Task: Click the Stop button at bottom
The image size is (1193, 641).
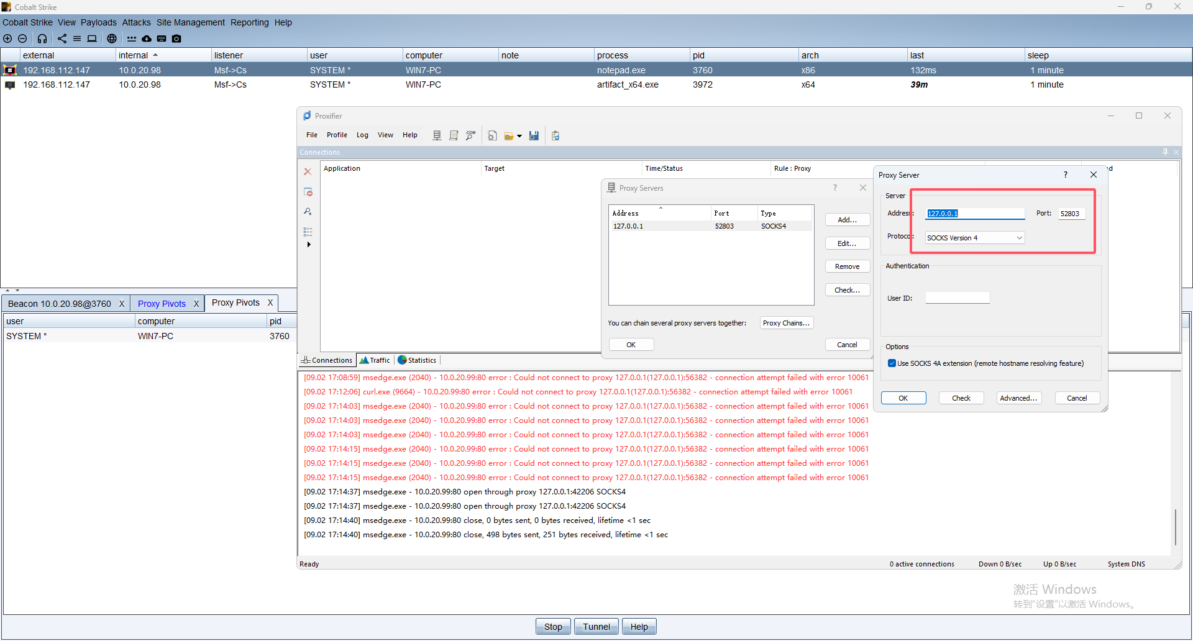Action: [x=553, y=627]
